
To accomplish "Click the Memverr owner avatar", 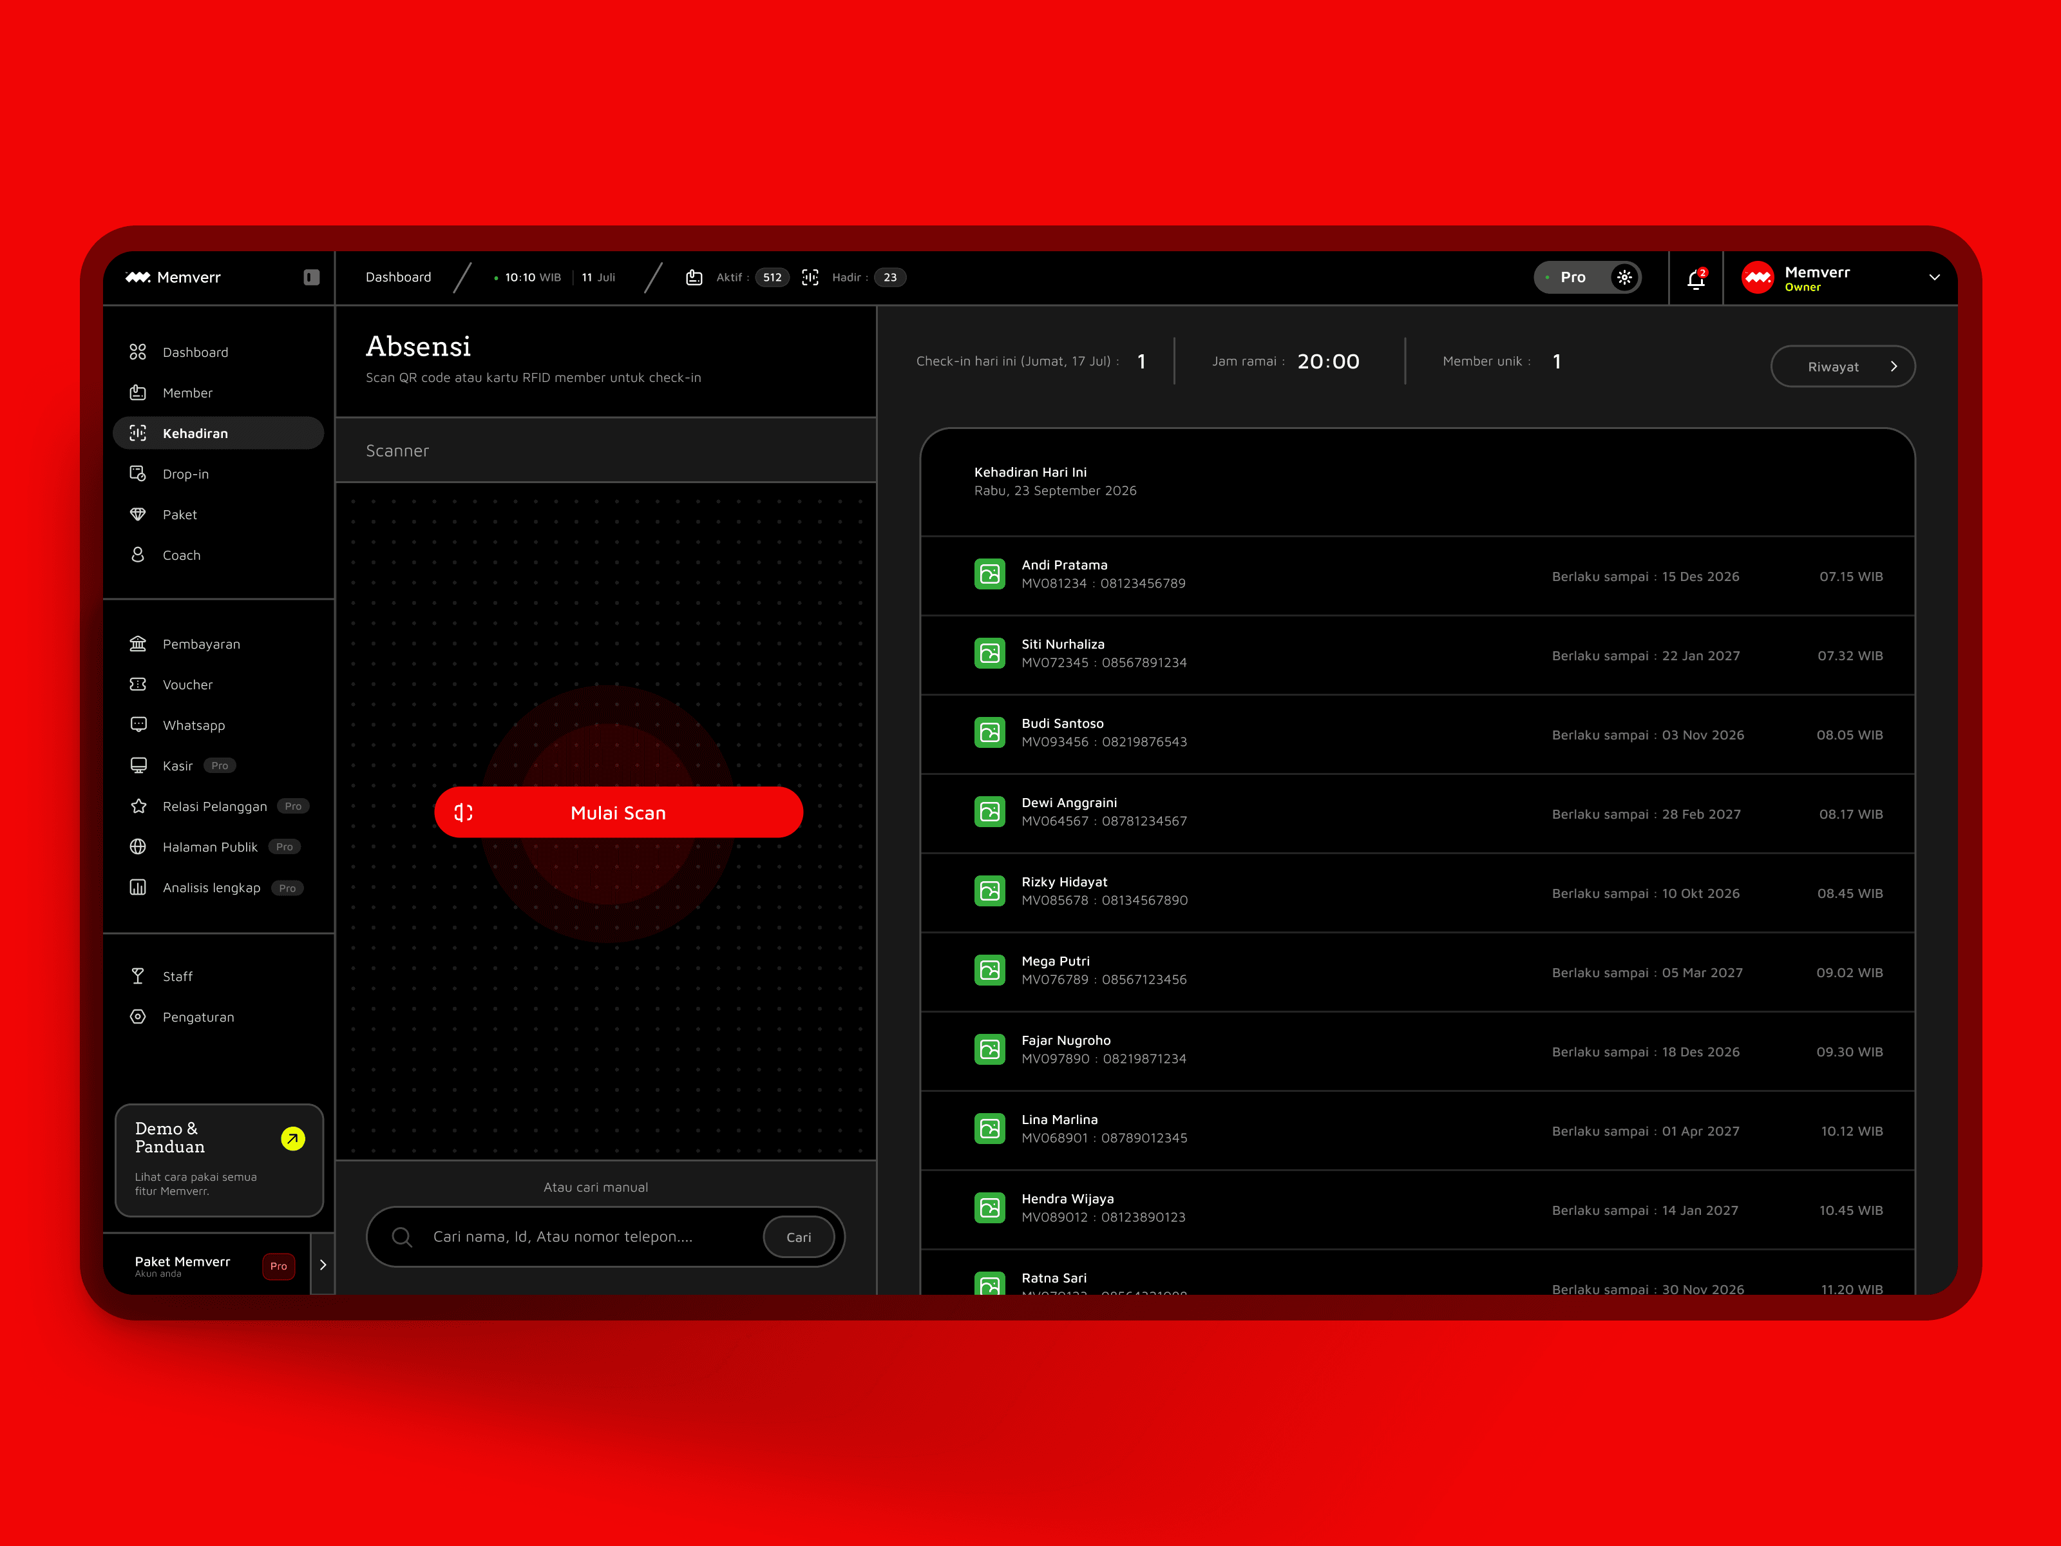I will tap(1757, 278).
